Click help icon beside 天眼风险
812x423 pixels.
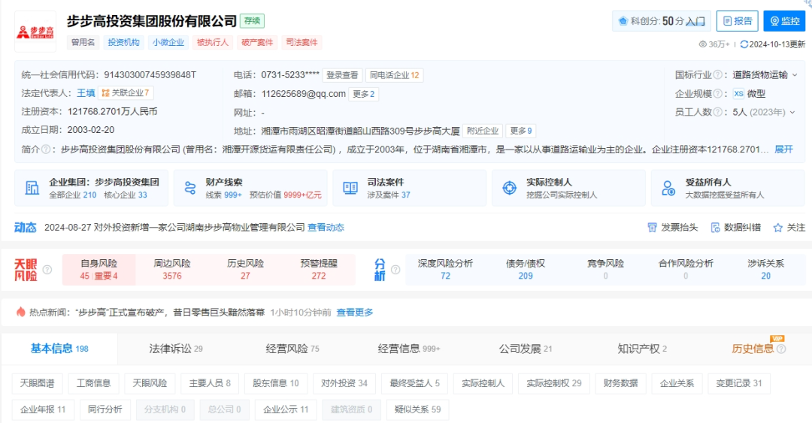[x=47, y=270]
